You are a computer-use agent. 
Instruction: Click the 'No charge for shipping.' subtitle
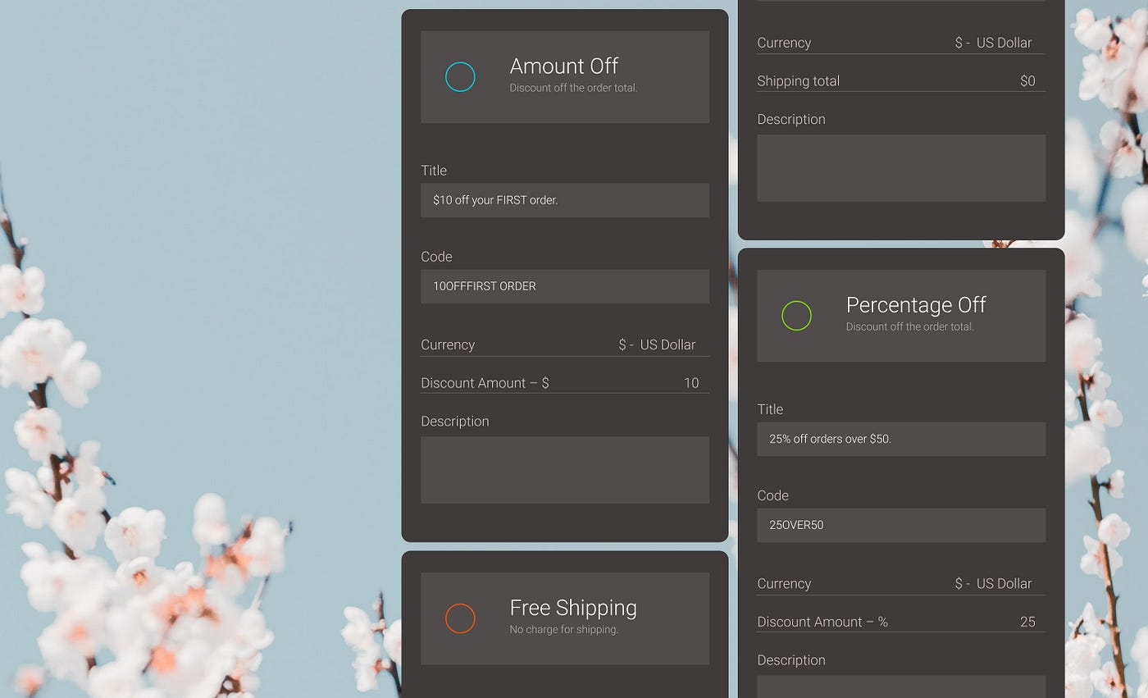563,630
